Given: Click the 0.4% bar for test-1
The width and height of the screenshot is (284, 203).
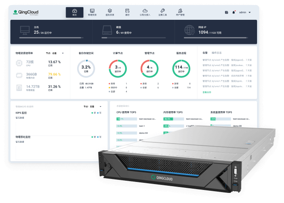Looking at the screenshot, I should click(x=126, y=126).
